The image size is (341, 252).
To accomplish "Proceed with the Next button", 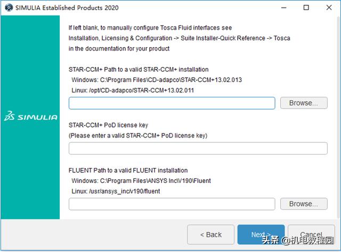I will 261,234.
